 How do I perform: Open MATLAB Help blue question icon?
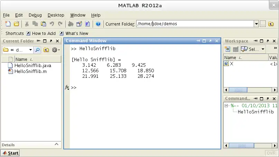[98, 24]
